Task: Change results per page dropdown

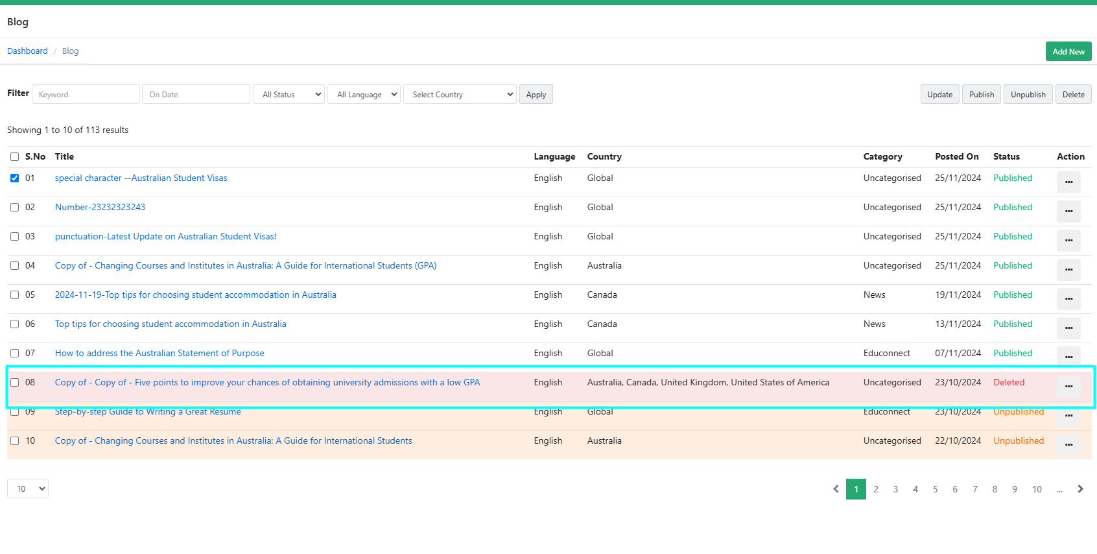Action: coord(28,489)
